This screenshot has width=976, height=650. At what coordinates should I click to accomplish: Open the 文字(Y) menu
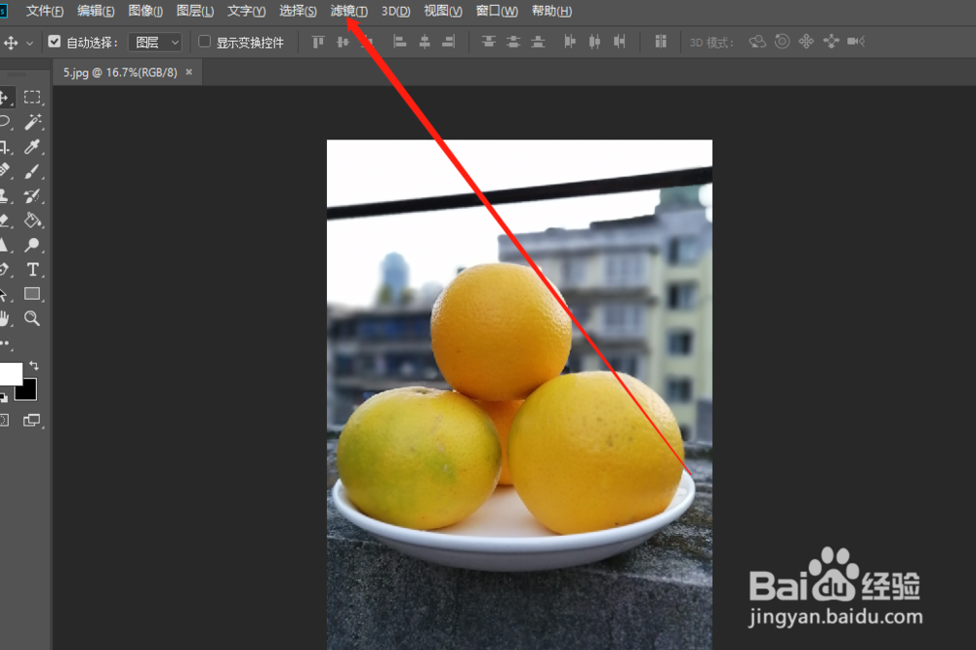point(247,11)
